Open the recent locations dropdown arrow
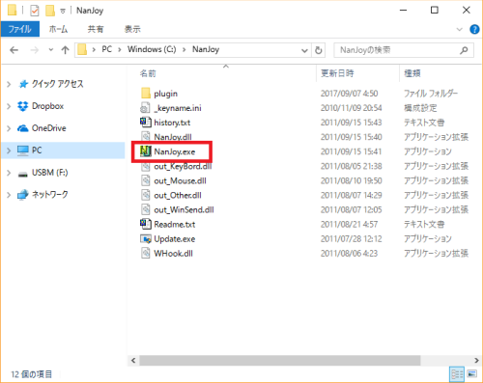The image size is (483, 383). (50, 50)
